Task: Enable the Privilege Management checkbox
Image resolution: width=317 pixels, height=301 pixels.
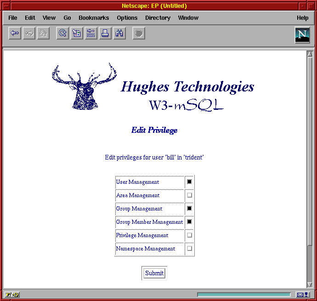Action: click(x=189, y=235)
